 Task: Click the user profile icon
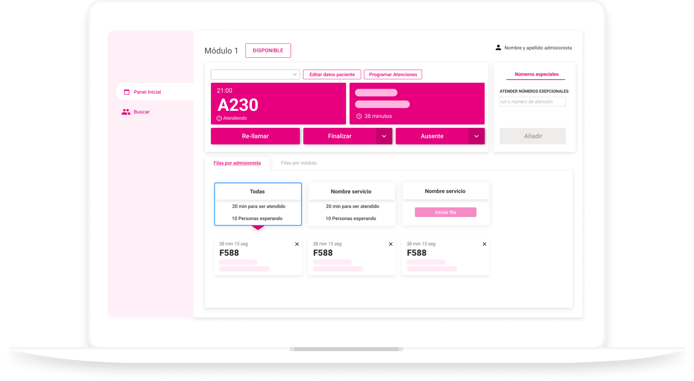(498, 47)
